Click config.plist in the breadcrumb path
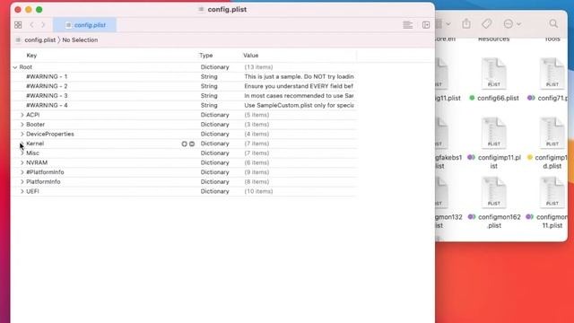The height and width of the screenshot is (323, 574). pyautogui.click(x=39, y=39)
